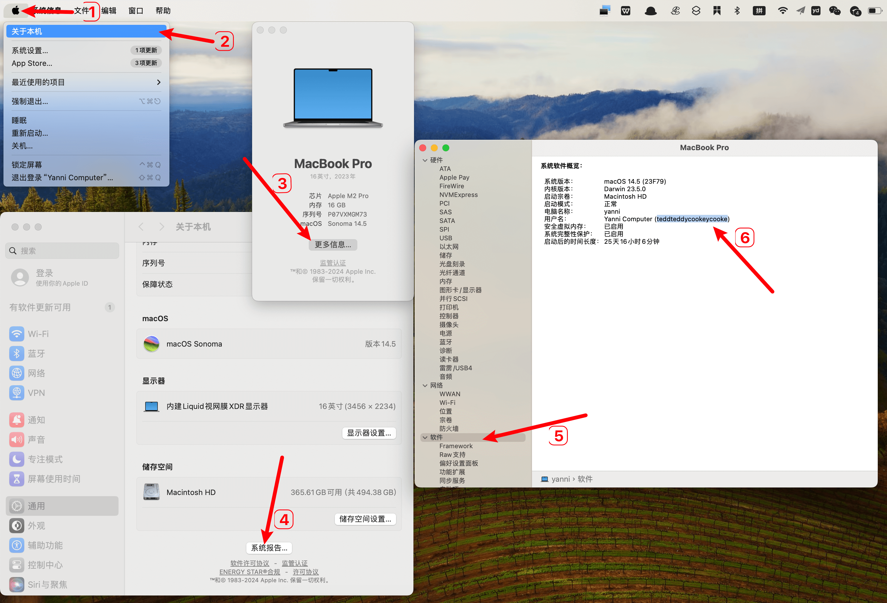This screenshot has width=887, height=603.
Task: Open the 软件许可协议 link
Action: coord(250,563)
